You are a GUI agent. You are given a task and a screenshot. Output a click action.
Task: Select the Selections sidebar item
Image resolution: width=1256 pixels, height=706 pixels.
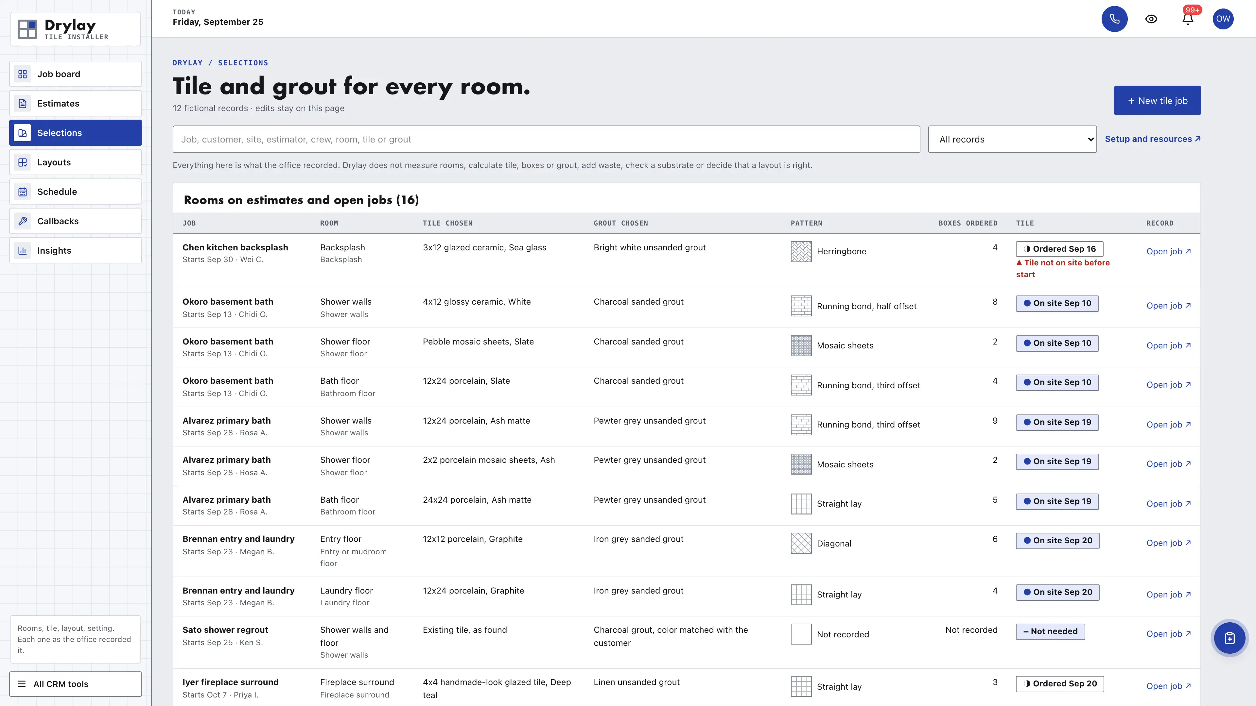click(x=76, y=132)
